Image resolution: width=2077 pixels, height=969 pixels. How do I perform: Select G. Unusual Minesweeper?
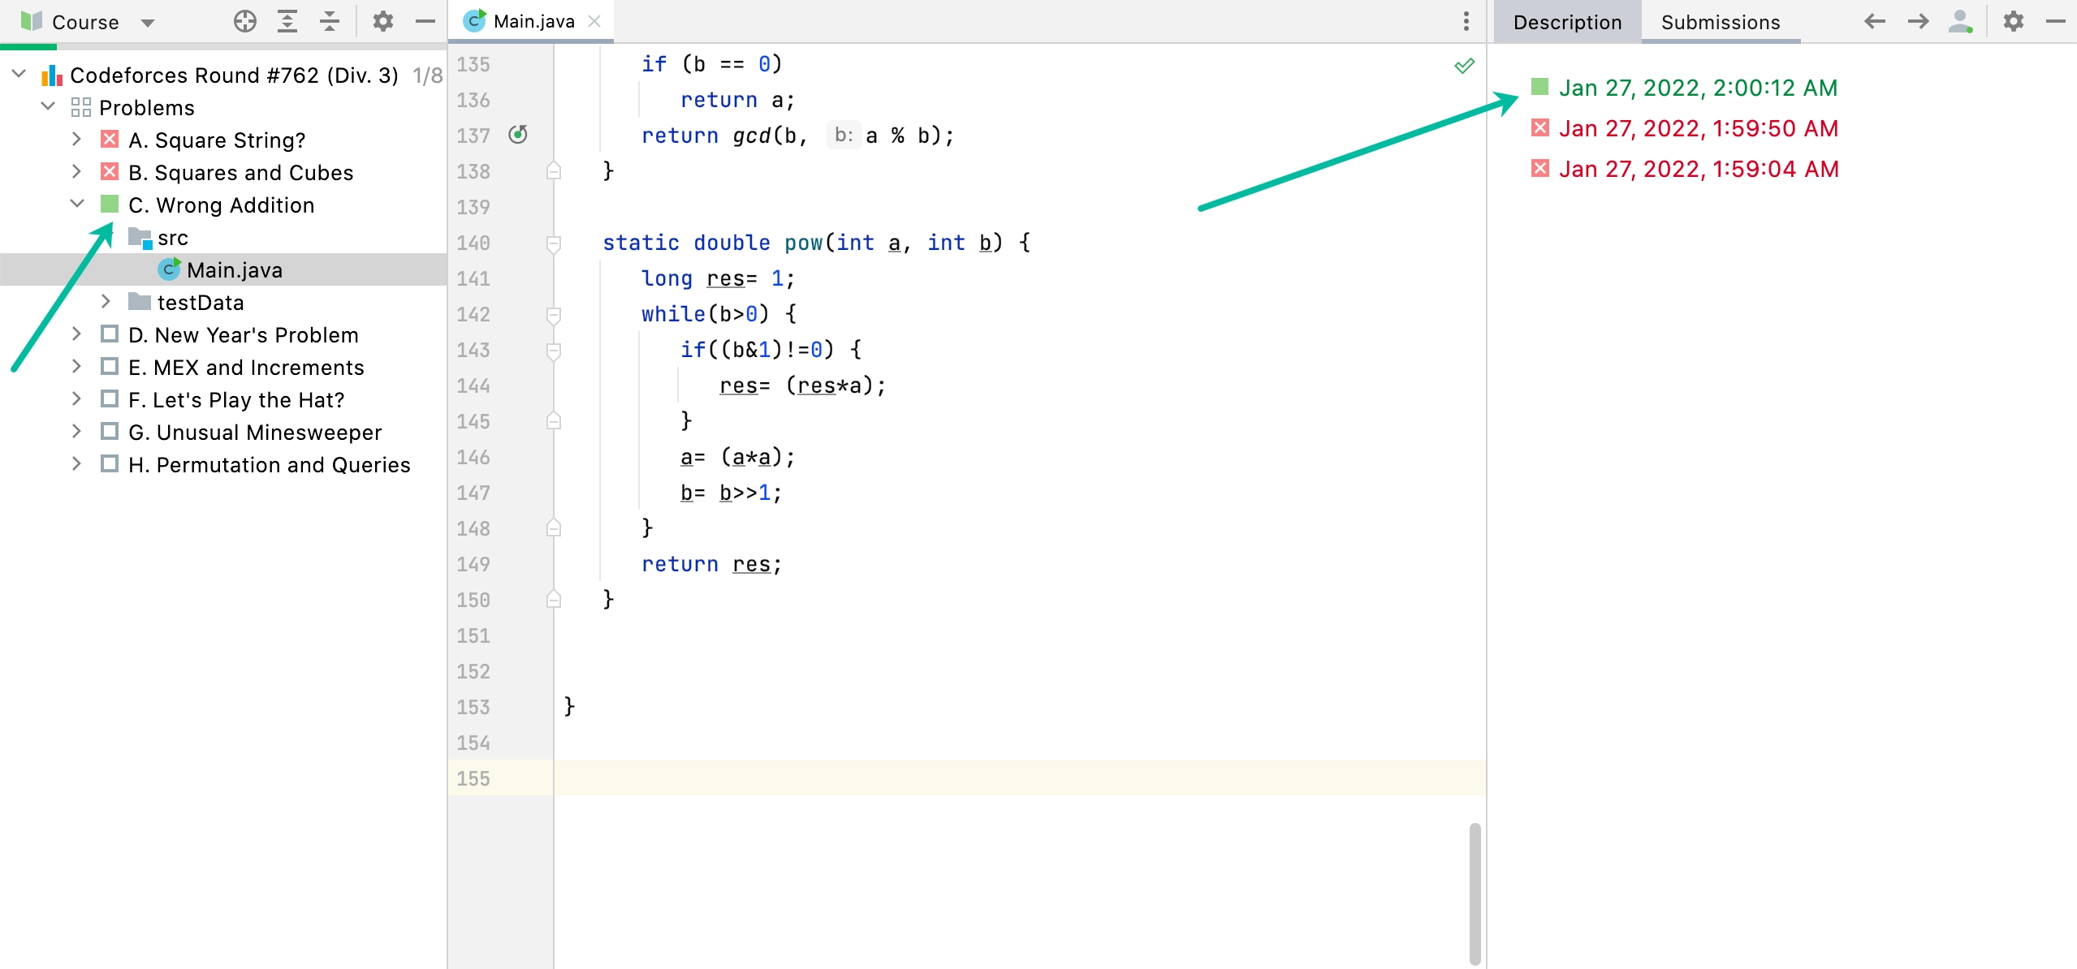pos(255,432)
